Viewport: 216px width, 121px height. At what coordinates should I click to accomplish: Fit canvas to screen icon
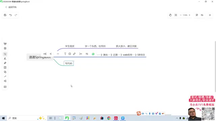tap(176, 15)
